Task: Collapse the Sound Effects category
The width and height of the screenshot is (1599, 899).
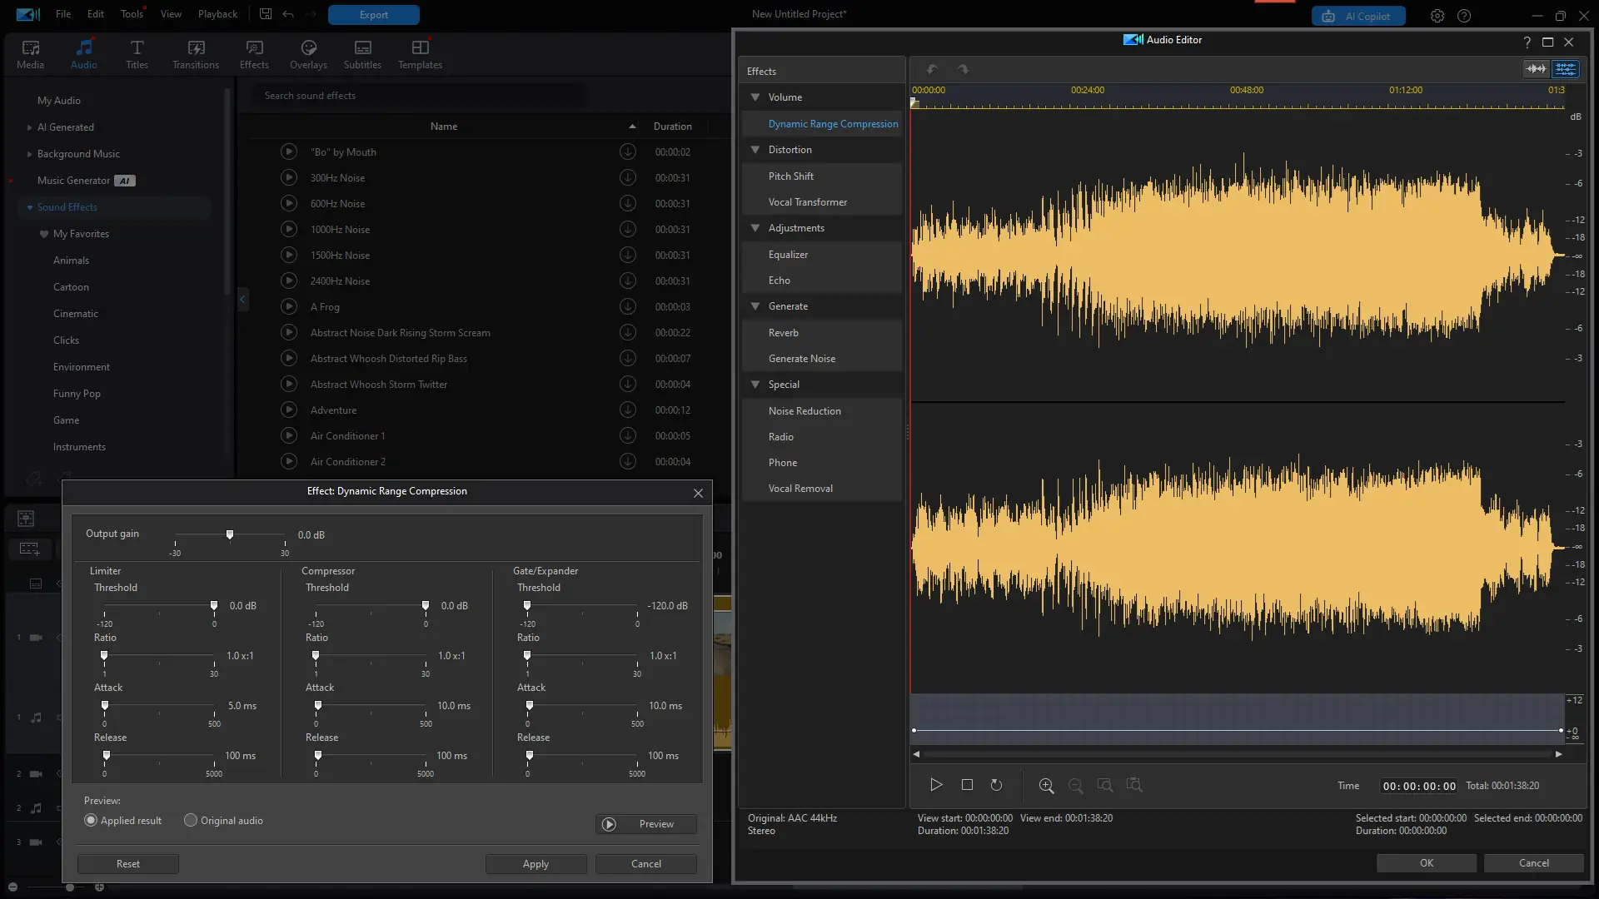Action: [x=29, y=207]
